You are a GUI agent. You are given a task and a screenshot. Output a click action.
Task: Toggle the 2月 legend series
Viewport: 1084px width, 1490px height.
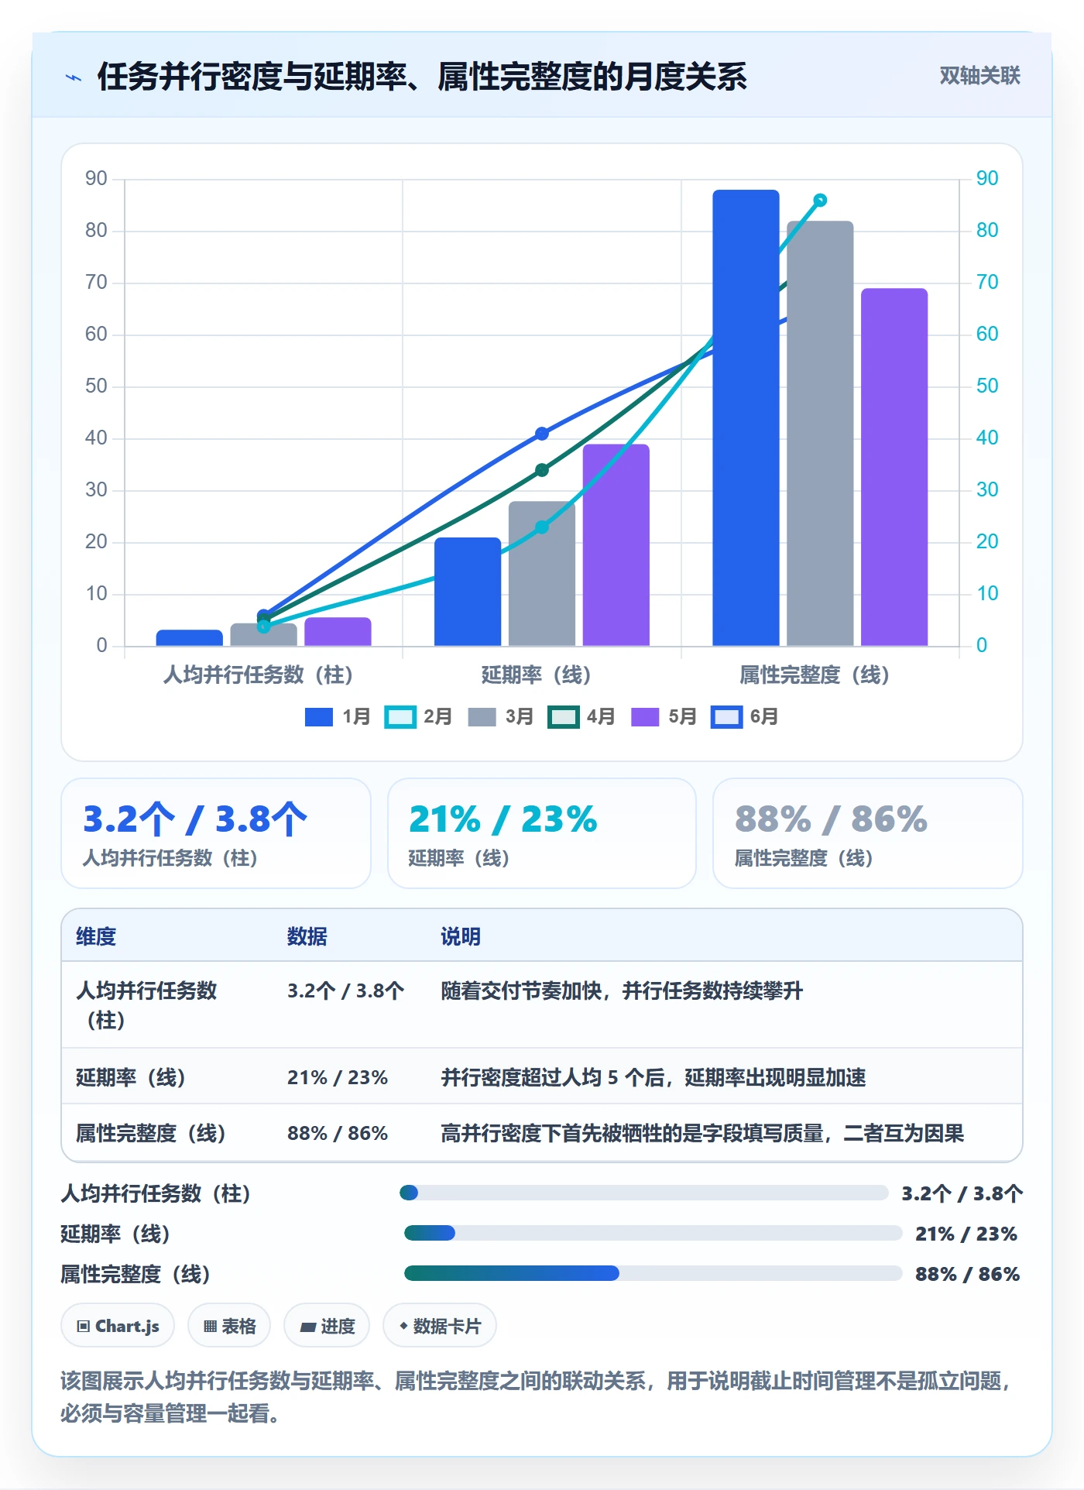coord(419,716)
